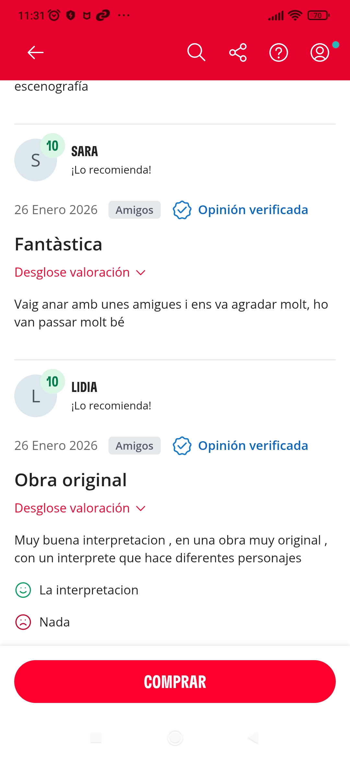Open search with the magnifier icon
Image resolution: width=350 pixels, height=758 pixels.
click(x=196, y=52)
